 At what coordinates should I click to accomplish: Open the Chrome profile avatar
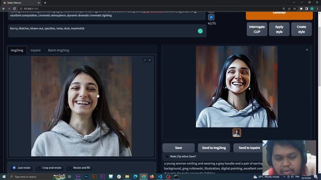pos(312,8)
